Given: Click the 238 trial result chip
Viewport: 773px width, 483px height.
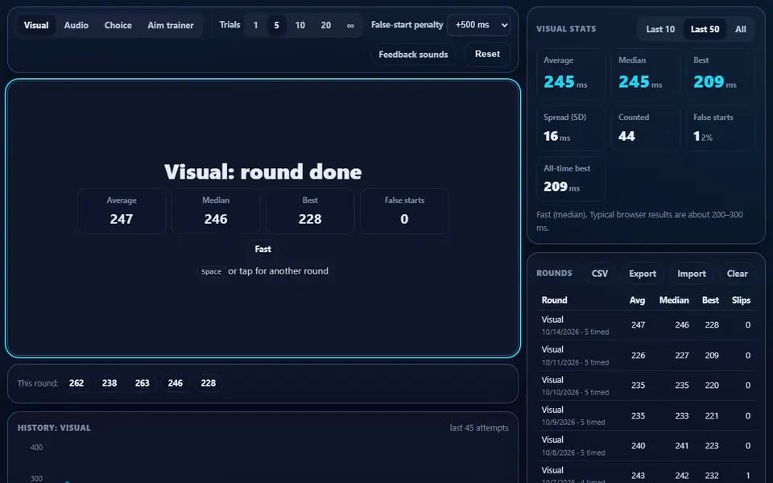Looking at the screenshot, I should [110, 383].
